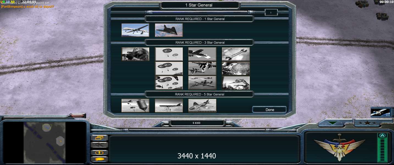Click the available general points counter box
Viewport: 394px width, 165px height.
[271, 12]
